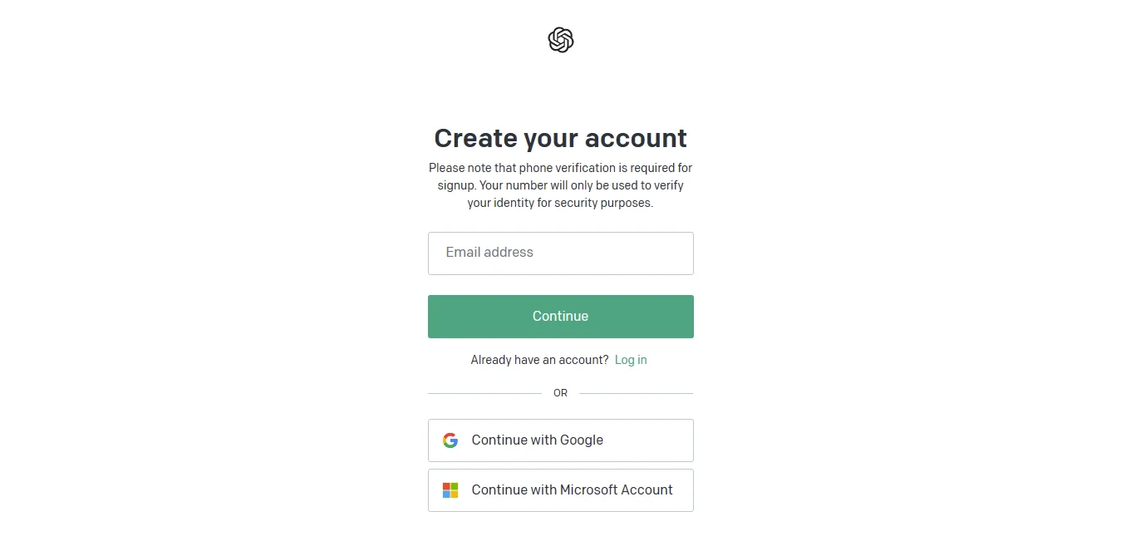This screenshot has height=546, width=1121.
Task: Click the 'Already have an account?' text
Action: point(539,360)
